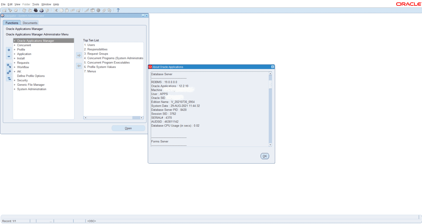Click the Close Form toolbar icon
This screenshot has height=224, width=422.
click(x=47, y=10)
